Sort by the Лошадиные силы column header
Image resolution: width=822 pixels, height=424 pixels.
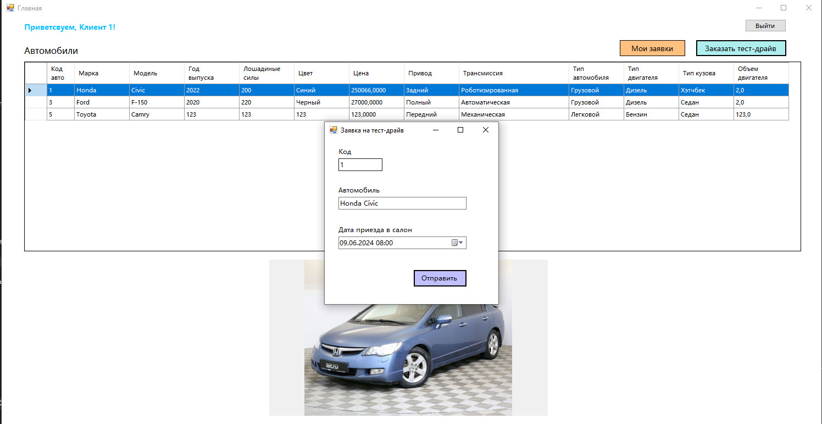(266, 73)
